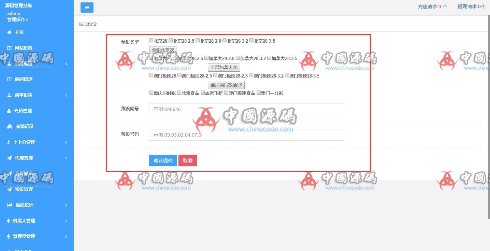490x251 pixels.
Task: Check the 加拿大28-2.8 checkbox
Action: click(206, 58)
